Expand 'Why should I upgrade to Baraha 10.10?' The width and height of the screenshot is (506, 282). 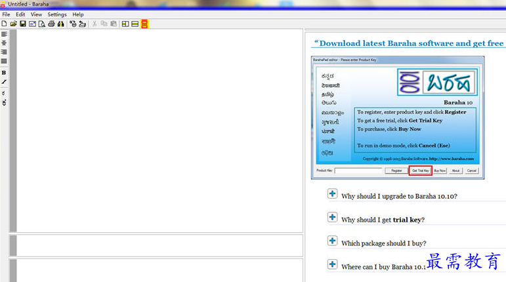pyautogui.click(x=332, y=193)
